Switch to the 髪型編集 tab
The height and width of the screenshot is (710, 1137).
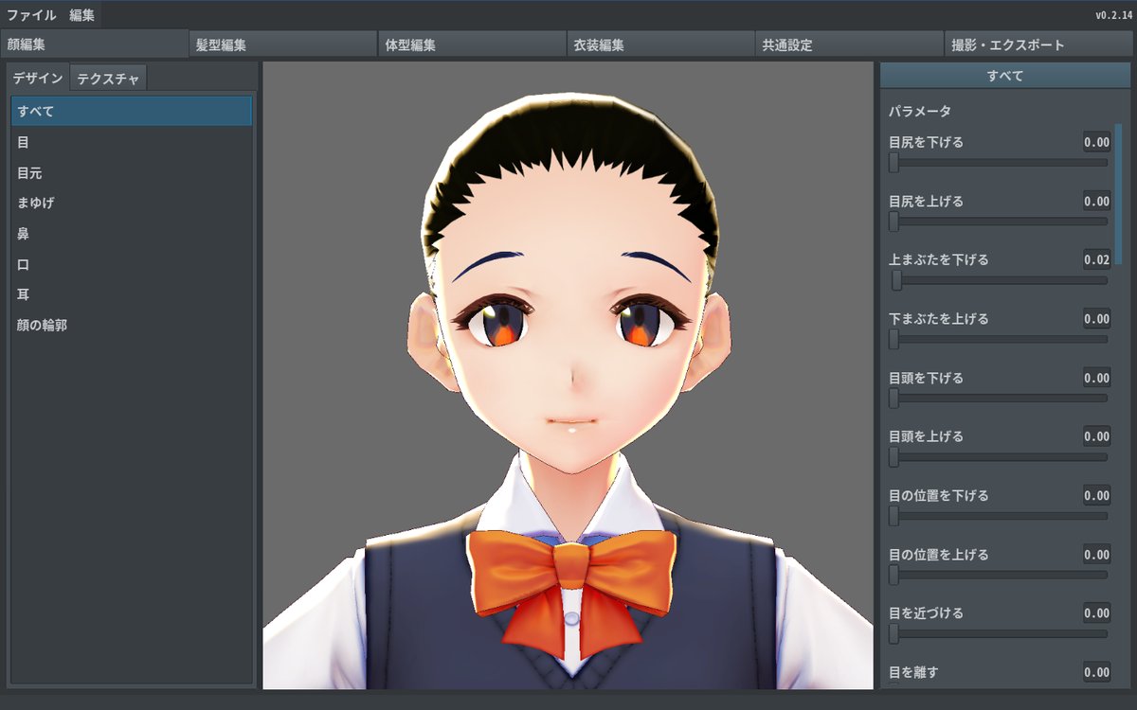[282, 44]
